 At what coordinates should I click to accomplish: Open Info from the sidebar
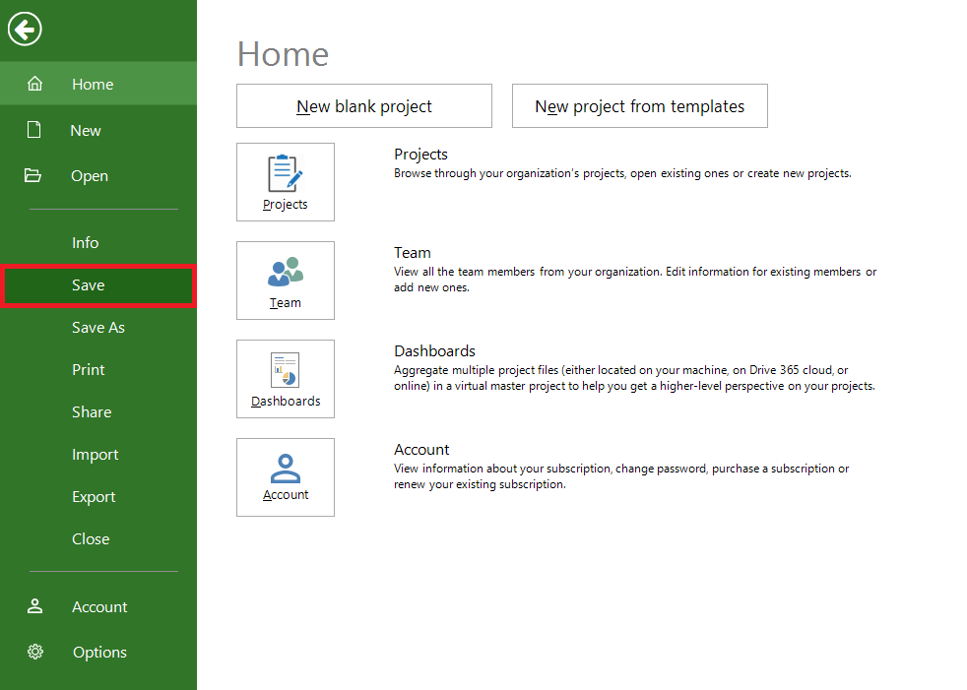pyautogui.click(x=85, y=242)
